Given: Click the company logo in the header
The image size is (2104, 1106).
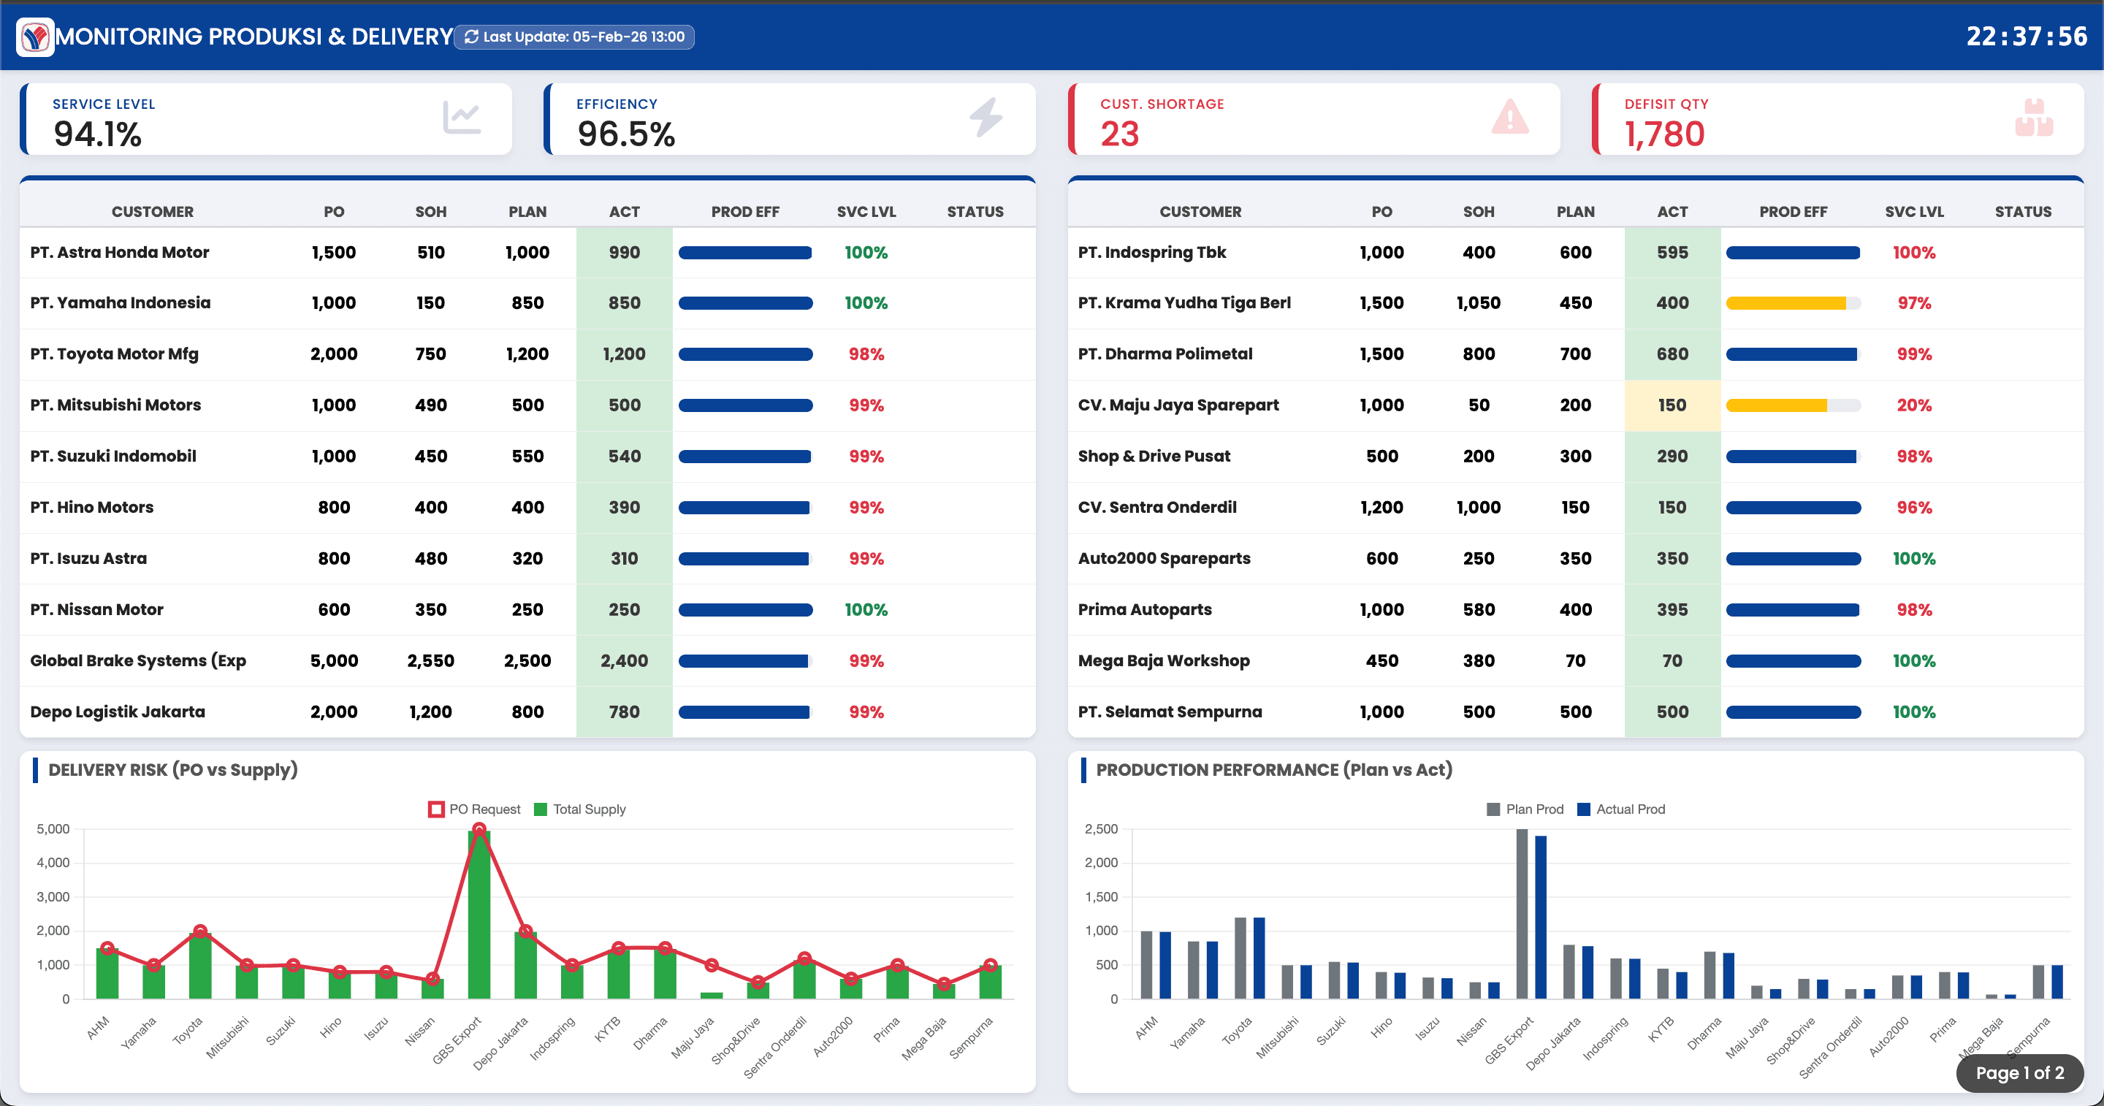Looking at the screenshot, I should [x=35, y=37].
